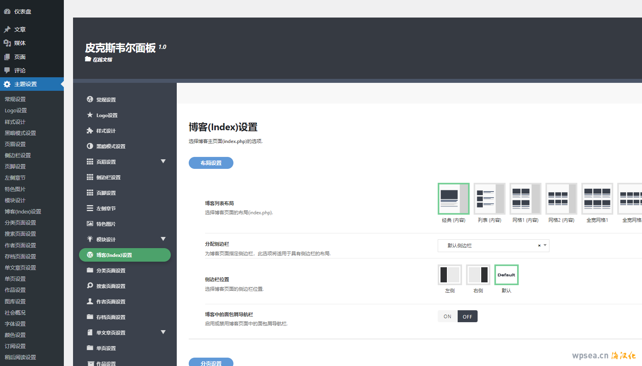Screen dimensions: 642x366
Task: Click the 搜索页面设置 magnifier icon
Action: click(x=90, y=286)
